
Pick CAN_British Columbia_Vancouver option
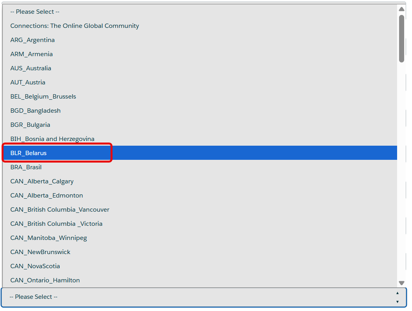point(60,210)
